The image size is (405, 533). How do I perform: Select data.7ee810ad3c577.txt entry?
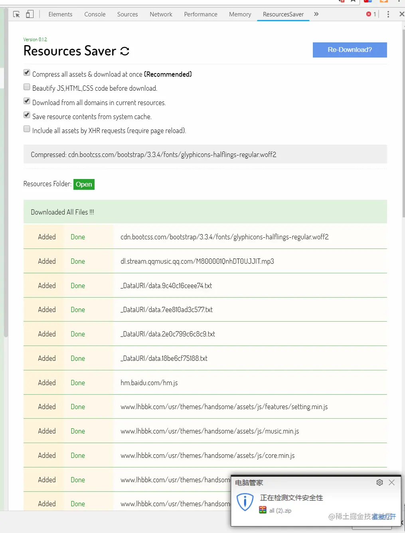[x=205, y=310]
